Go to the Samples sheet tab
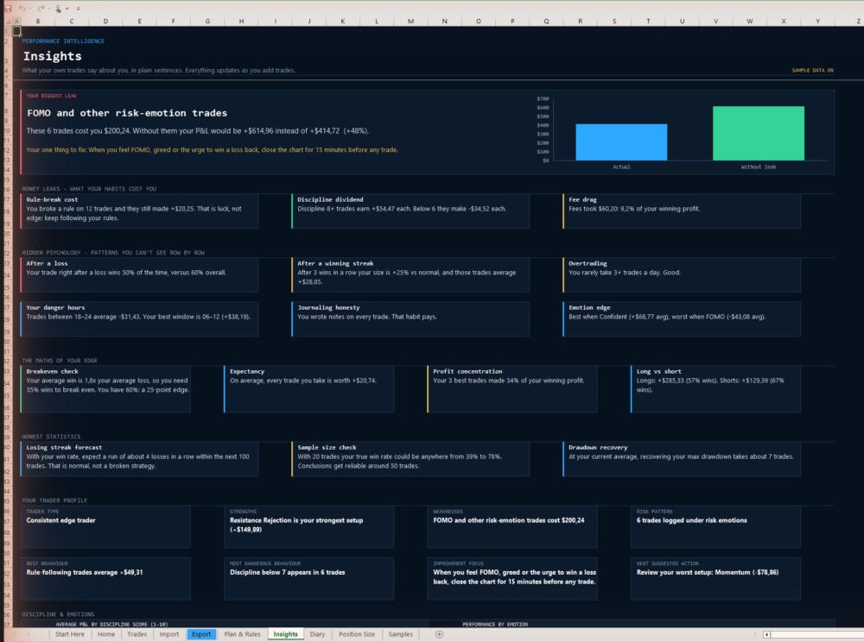Viewport: 864px width, 642px height. point(401,634)
